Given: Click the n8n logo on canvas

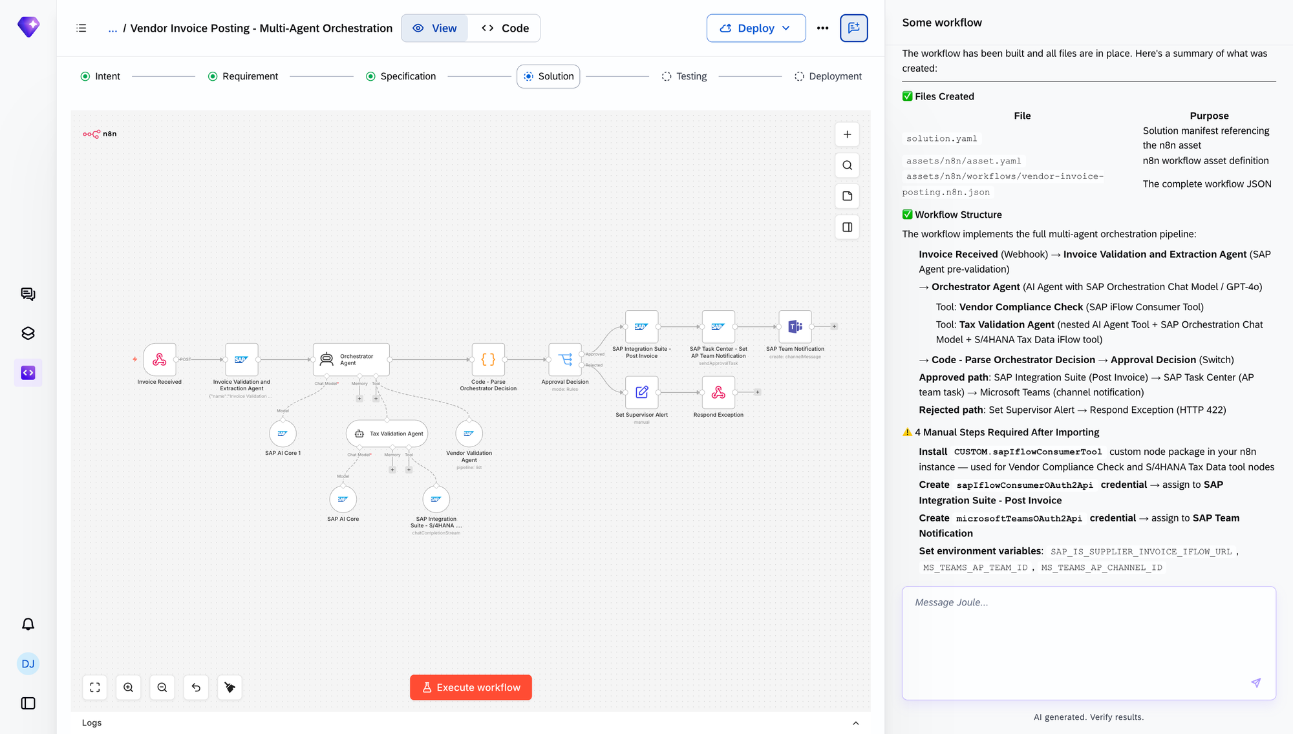Looking at the screenshot, I should click(x=100, y=134).
